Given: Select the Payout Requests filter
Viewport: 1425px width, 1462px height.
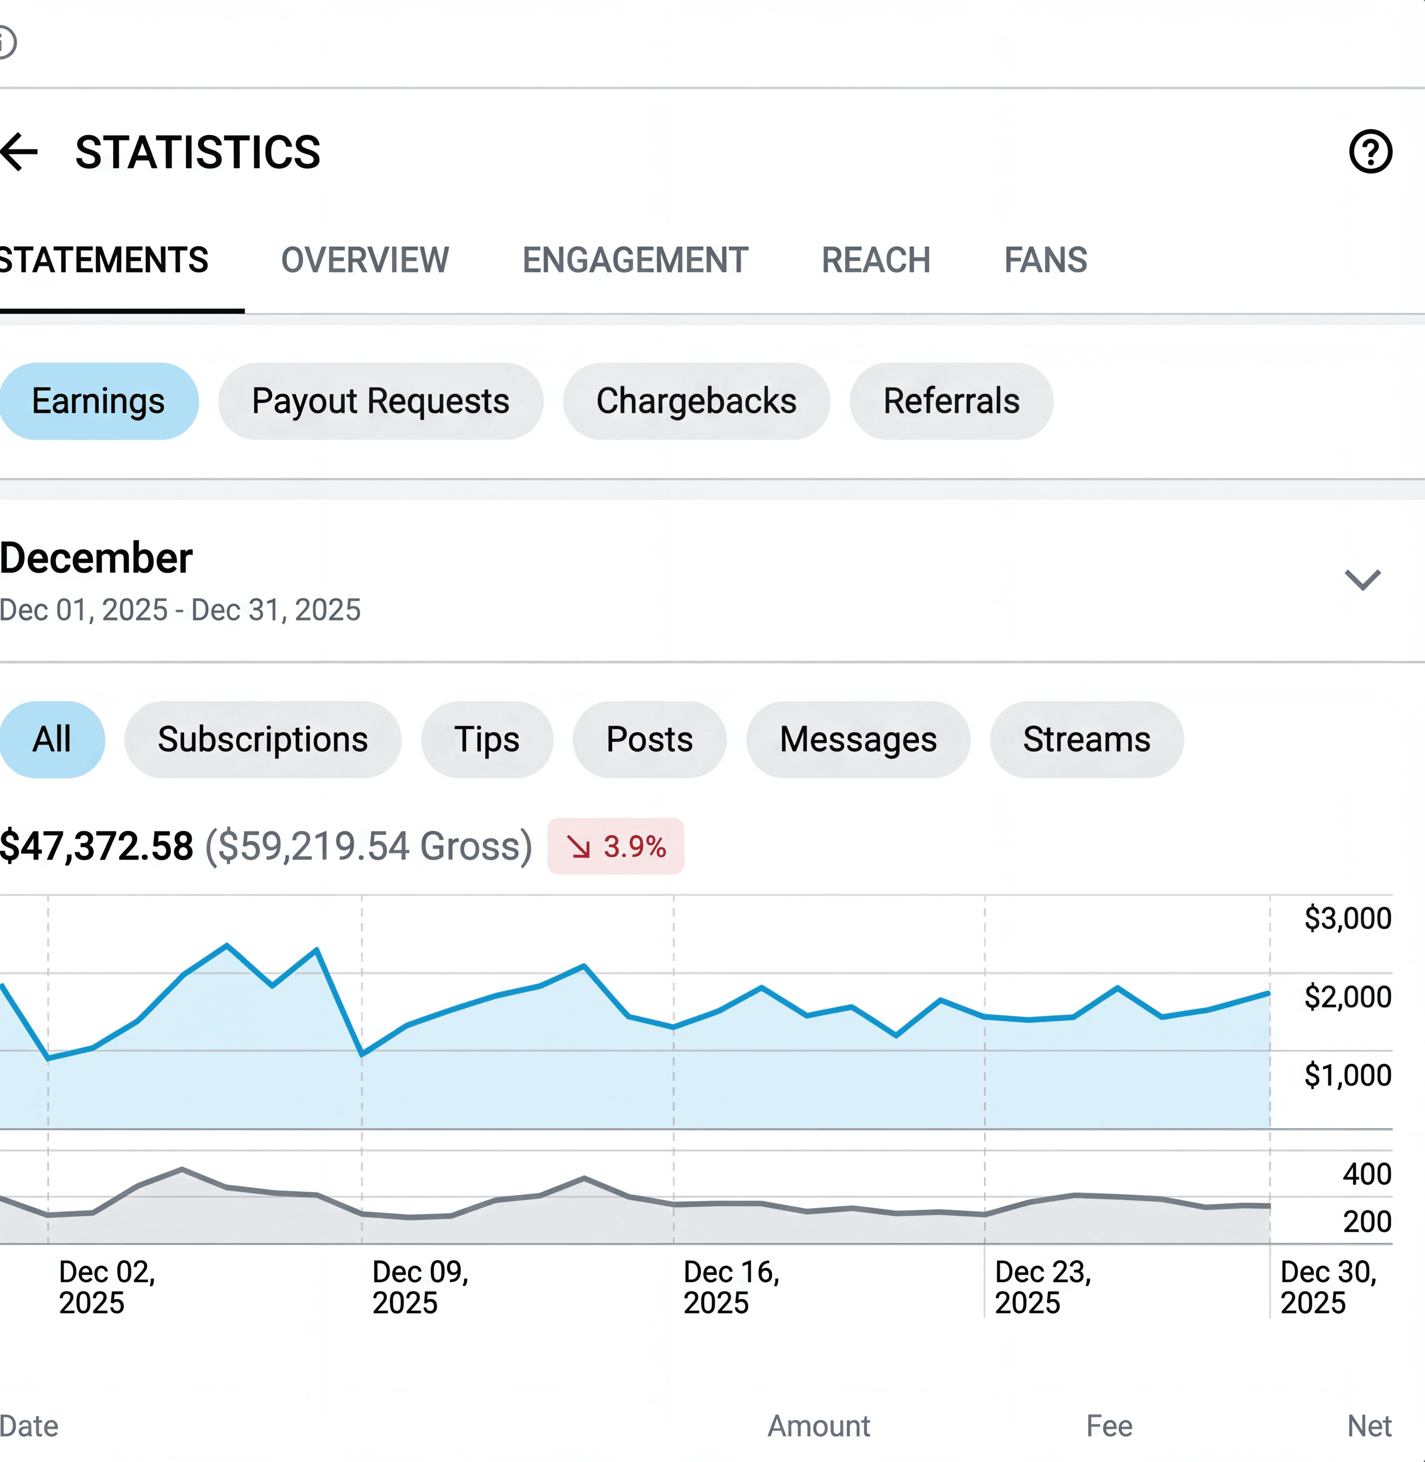Looking at the screenshot, I should click(x=380, y=401).
